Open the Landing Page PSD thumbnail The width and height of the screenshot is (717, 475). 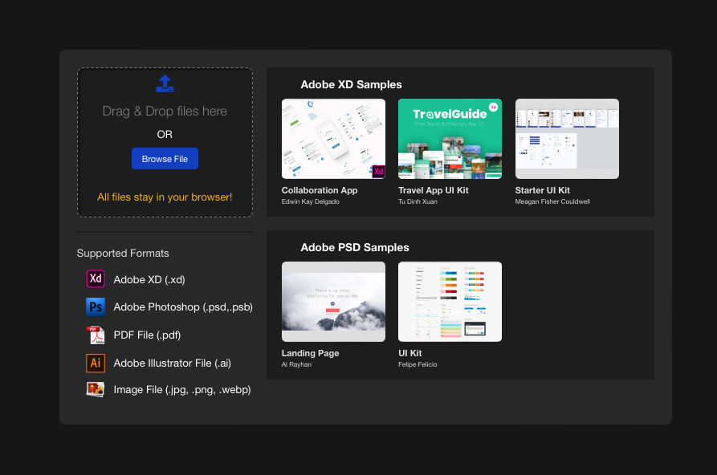(333, 301)
